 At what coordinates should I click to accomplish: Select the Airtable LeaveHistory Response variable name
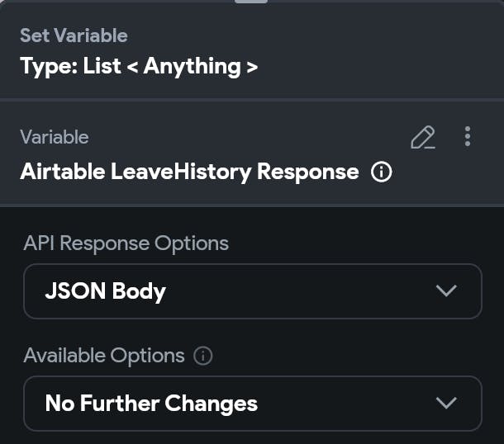pos(189,172)
